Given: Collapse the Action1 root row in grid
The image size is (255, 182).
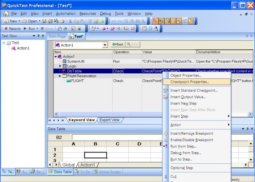Looking at the screenshot, I should 56,57.
